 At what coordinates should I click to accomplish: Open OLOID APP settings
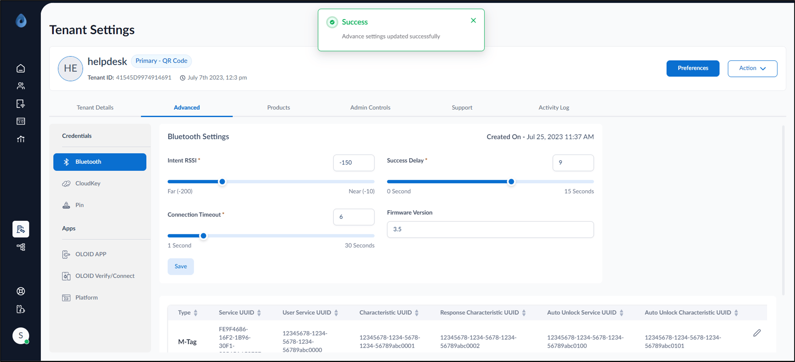100,254
